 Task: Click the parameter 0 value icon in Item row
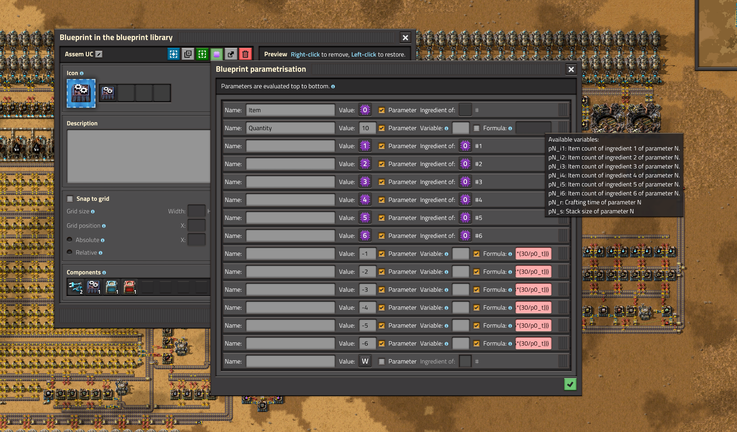pyautogui.click(x=365, y=110)
